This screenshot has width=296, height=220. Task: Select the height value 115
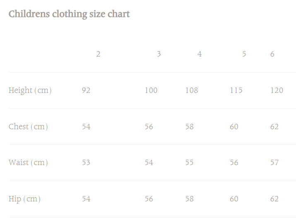[236, 90]
